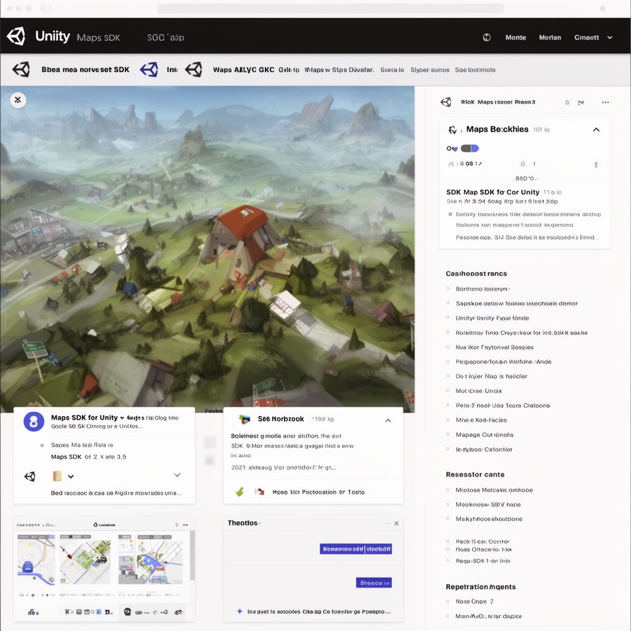Collapse the 'See Norbzook' card
631x631 pixels.
point(388,420)
